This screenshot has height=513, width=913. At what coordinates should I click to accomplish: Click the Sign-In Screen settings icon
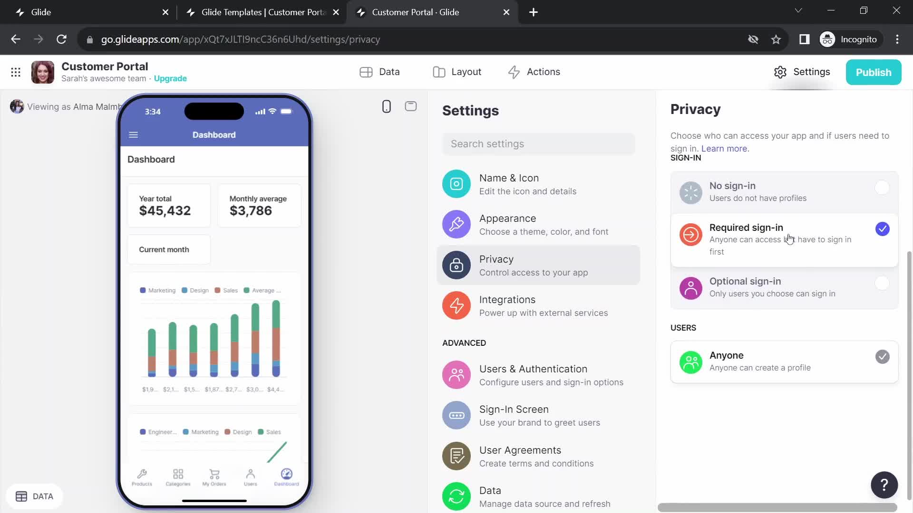tap(456, 415)
